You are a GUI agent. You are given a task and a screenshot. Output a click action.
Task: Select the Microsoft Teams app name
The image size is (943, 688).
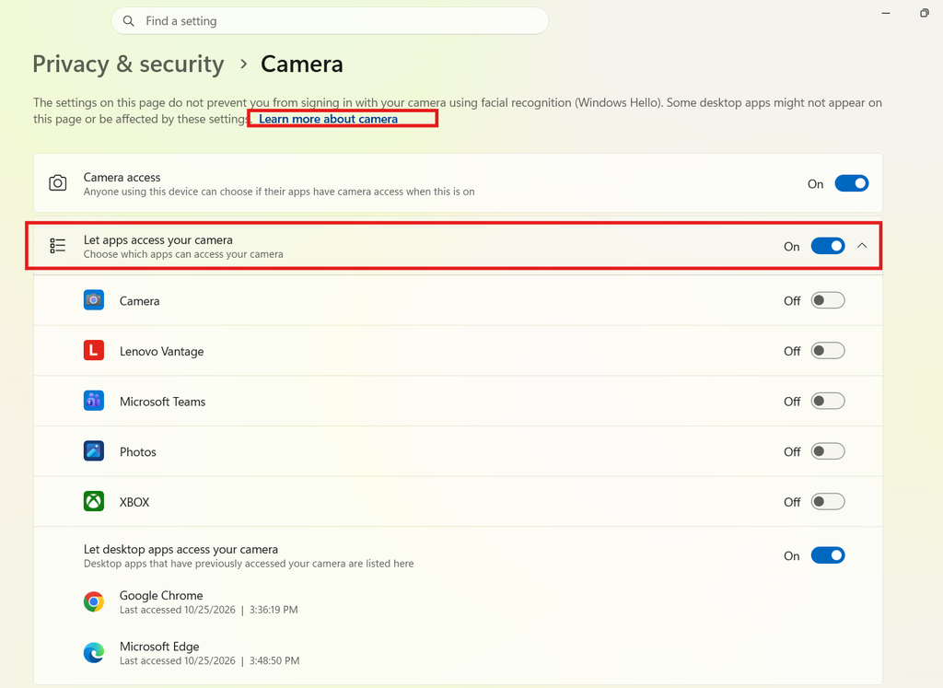pyautogui.click(x=162, y=402)
